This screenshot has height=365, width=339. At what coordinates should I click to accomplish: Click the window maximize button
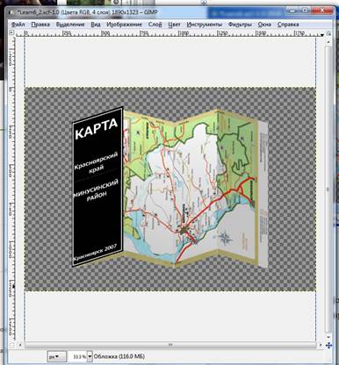(x=306, y=11)
